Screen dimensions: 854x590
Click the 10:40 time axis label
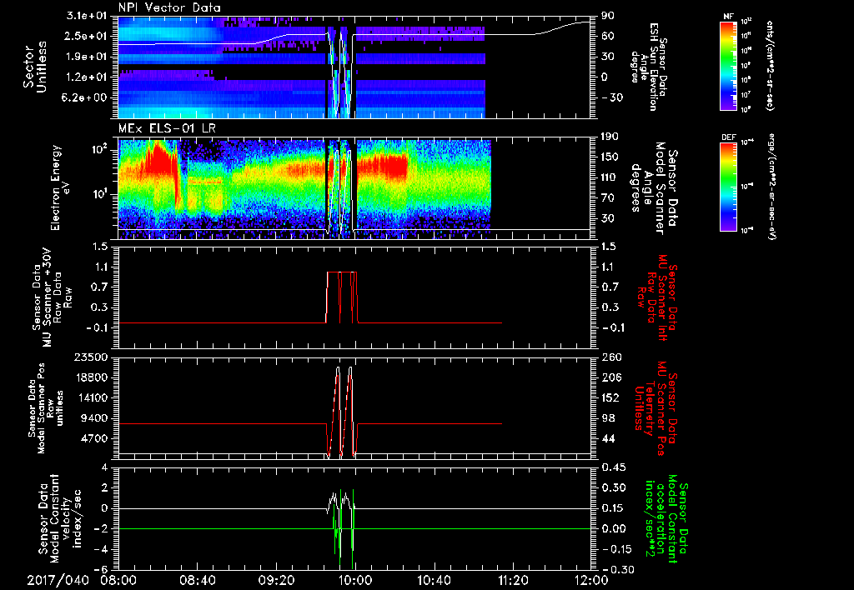coord(434,580)
